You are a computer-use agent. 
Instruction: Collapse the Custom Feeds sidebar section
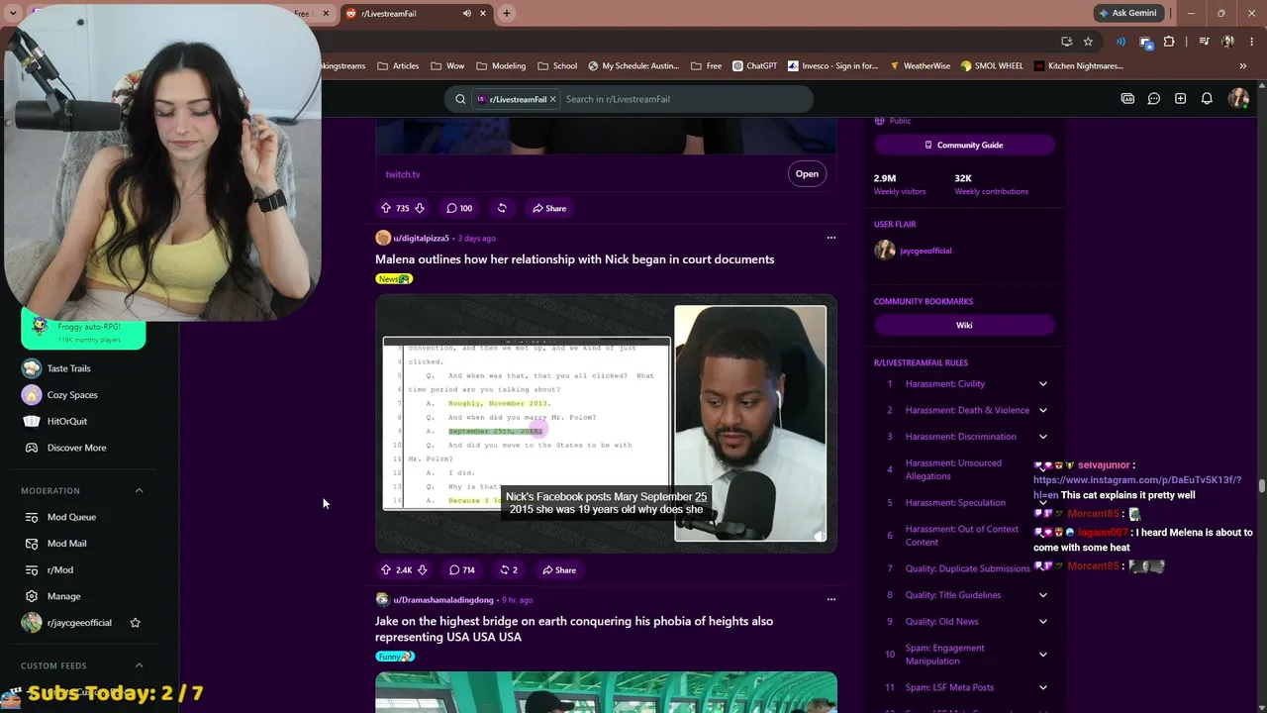[x=139, y=665]
